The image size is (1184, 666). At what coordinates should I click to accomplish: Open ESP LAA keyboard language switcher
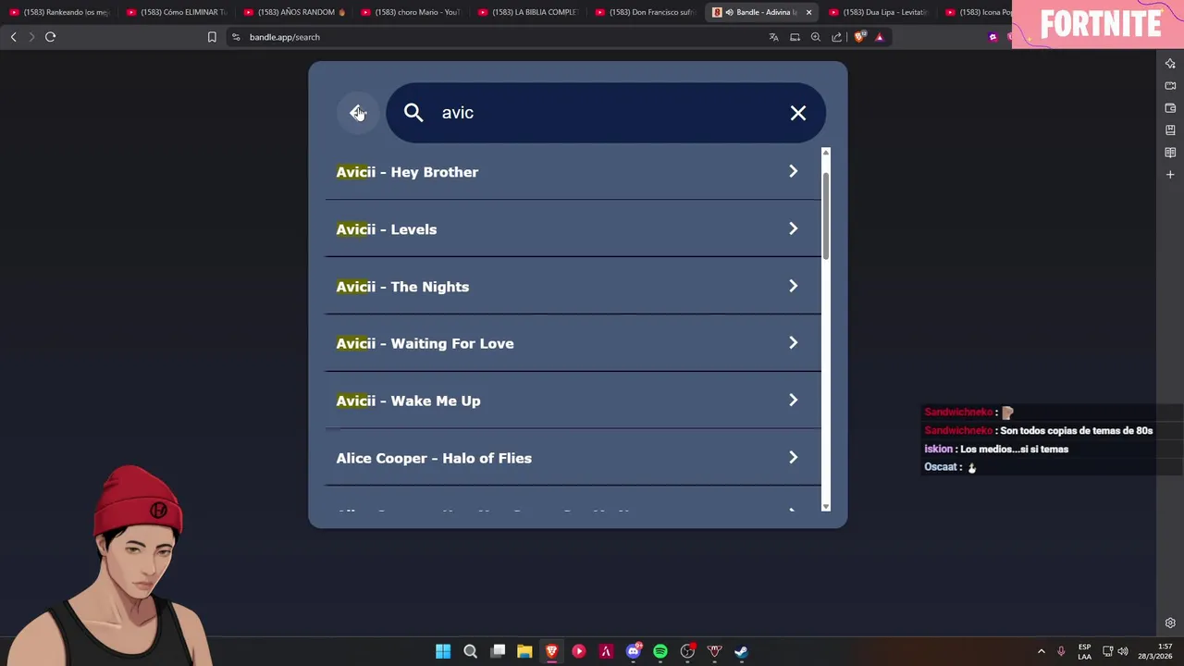pyautogui.click(x=1084, y=651)
